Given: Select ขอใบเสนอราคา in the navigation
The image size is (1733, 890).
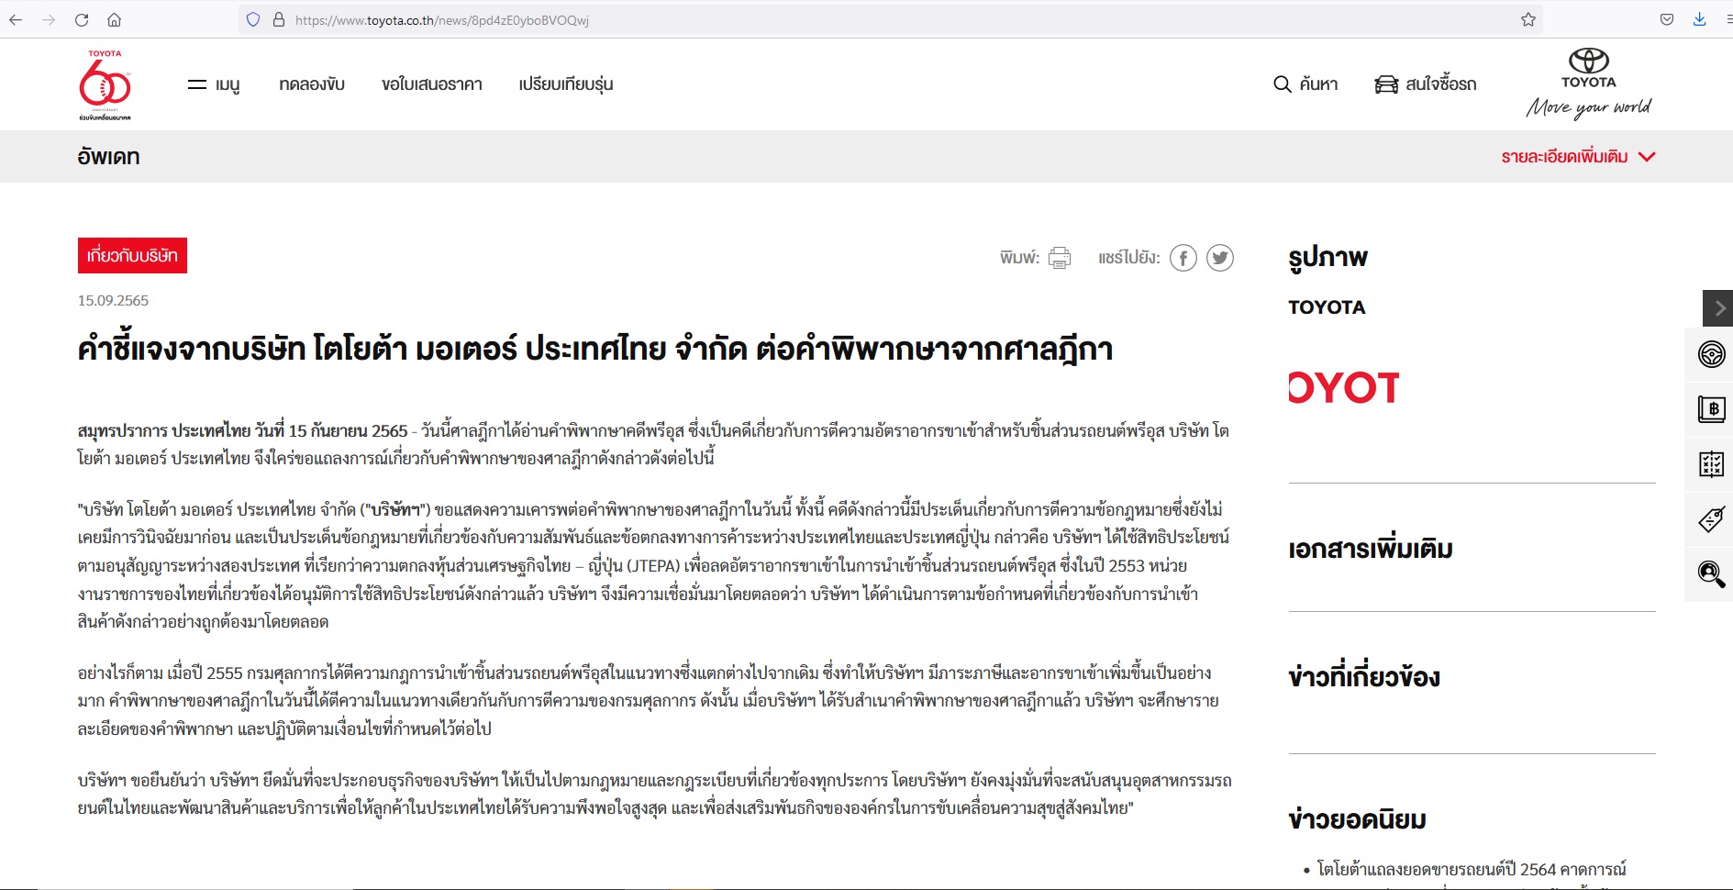Looking at the screenshot, I should tap(432, 84).
